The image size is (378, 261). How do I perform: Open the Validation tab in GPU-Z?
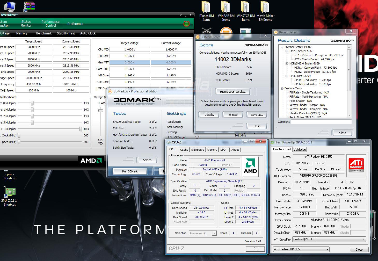[x=300, y=150]
